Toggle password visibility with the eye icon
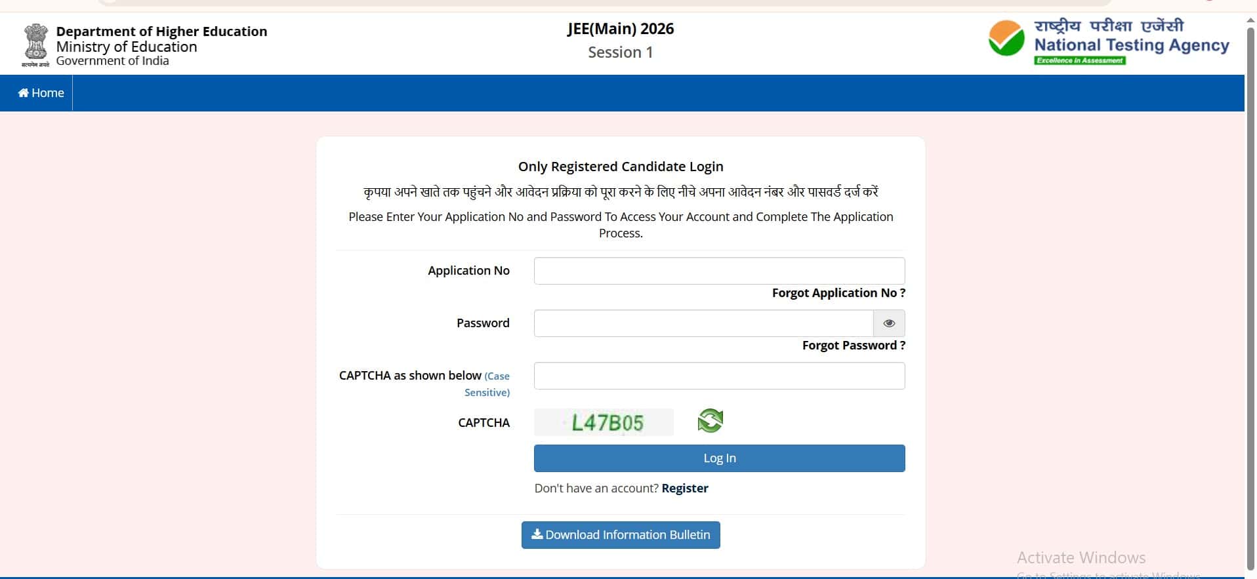 (x=889, y=323)
